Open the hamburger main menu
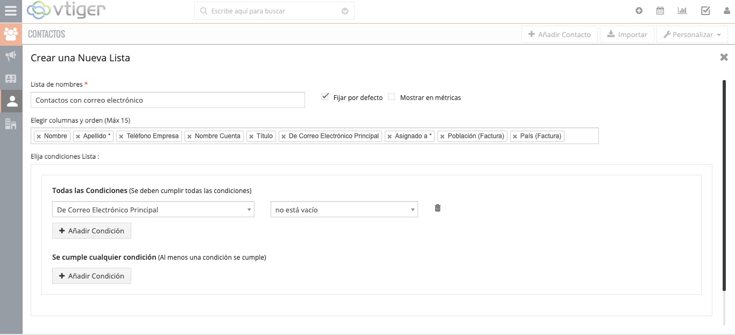Viewport: 735px width, 335px height. pos(11,11)
